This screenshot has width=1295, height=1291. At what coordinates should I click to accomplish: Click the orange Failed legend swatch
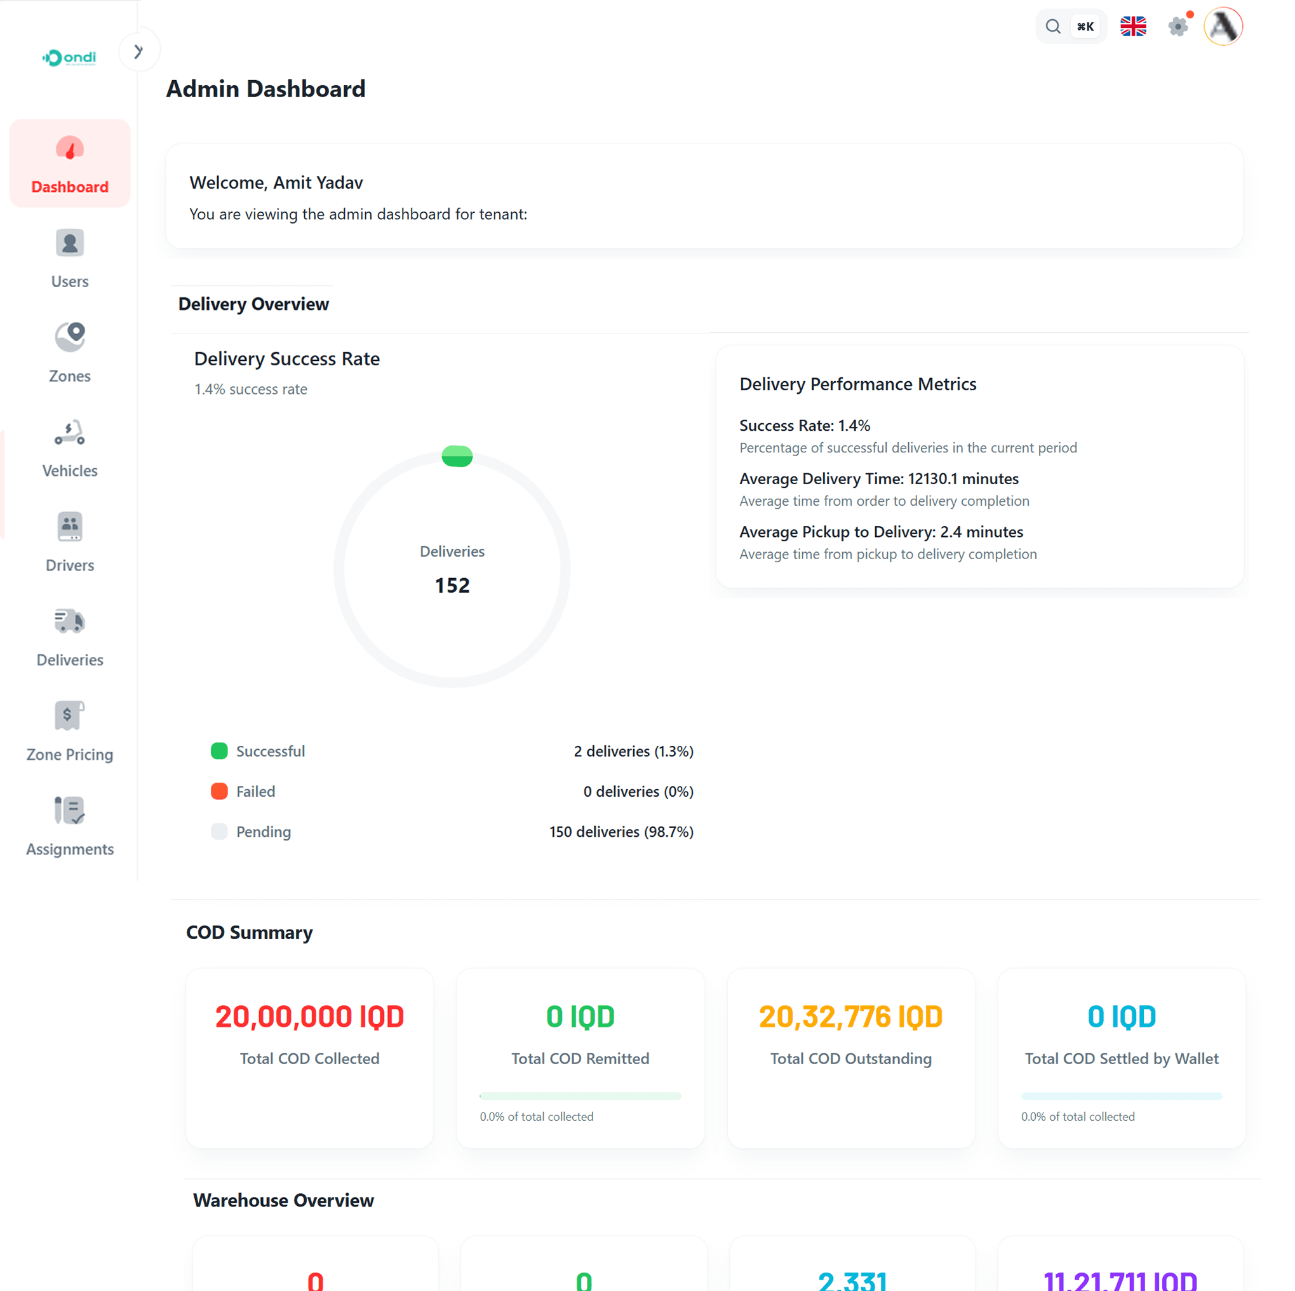coord(219,791)
